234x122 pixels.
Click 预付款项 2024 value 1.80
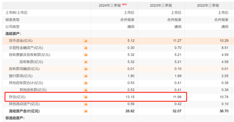point(131,76)
